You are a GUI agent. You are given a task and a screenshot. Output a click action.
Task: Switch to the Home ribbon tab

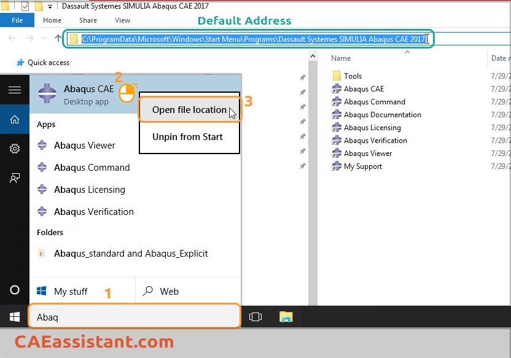pyautogui.click(x=52, y=20)
